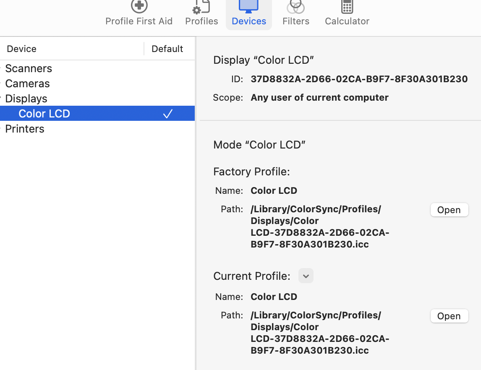
Task: Open the Current Profile dropdown
Action: 306,276
